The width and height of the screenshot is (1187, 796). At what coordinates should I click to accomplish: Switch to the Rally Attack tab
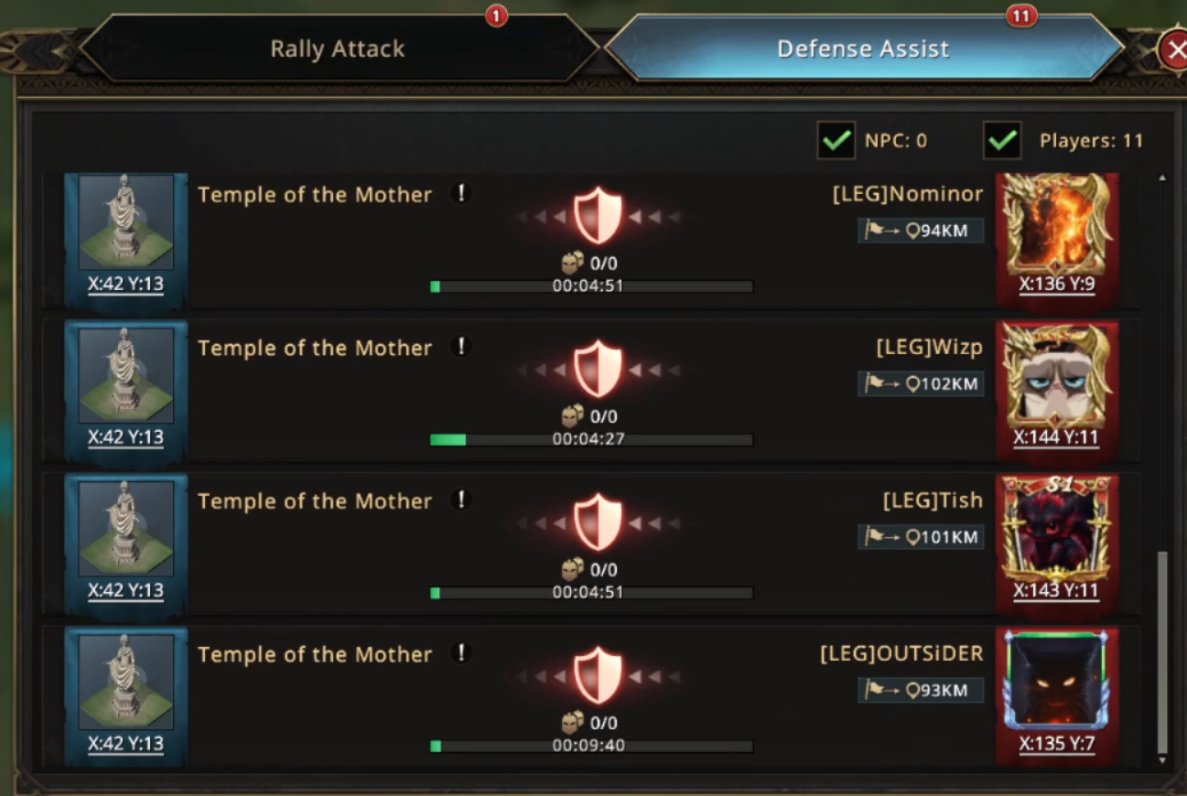pos(337,48)
